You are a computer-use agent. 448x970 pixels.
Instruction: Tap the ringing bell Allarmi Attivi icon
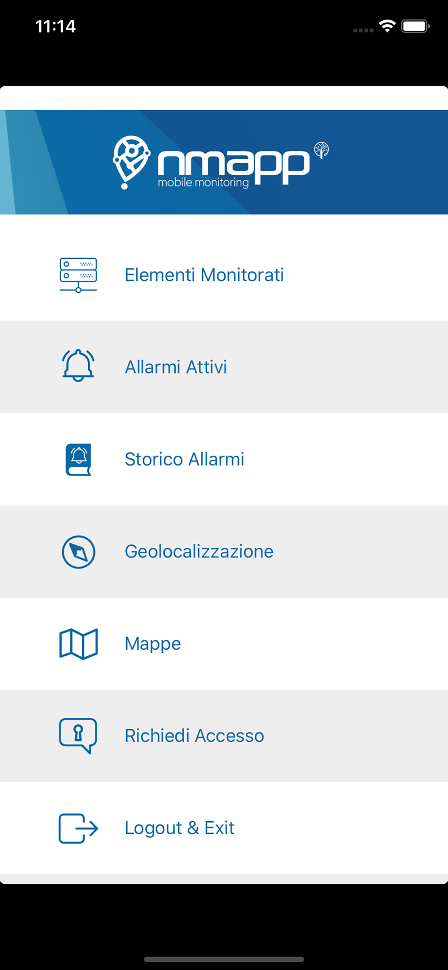(78, 365)
